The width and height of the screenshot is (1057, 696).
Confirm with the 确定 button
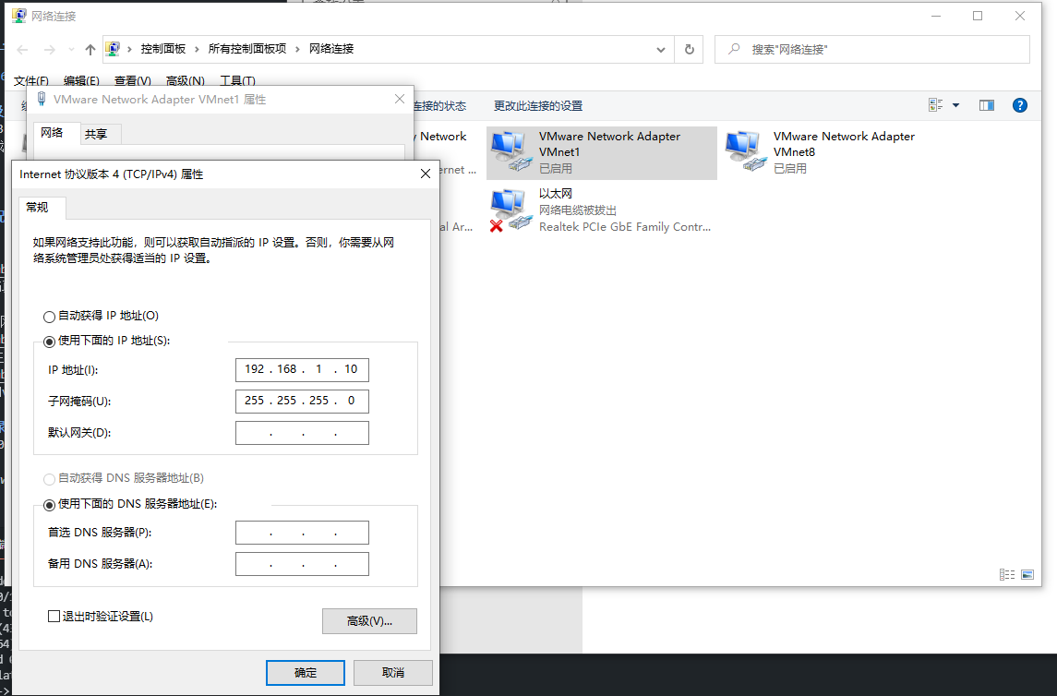(x=306, y=672)
